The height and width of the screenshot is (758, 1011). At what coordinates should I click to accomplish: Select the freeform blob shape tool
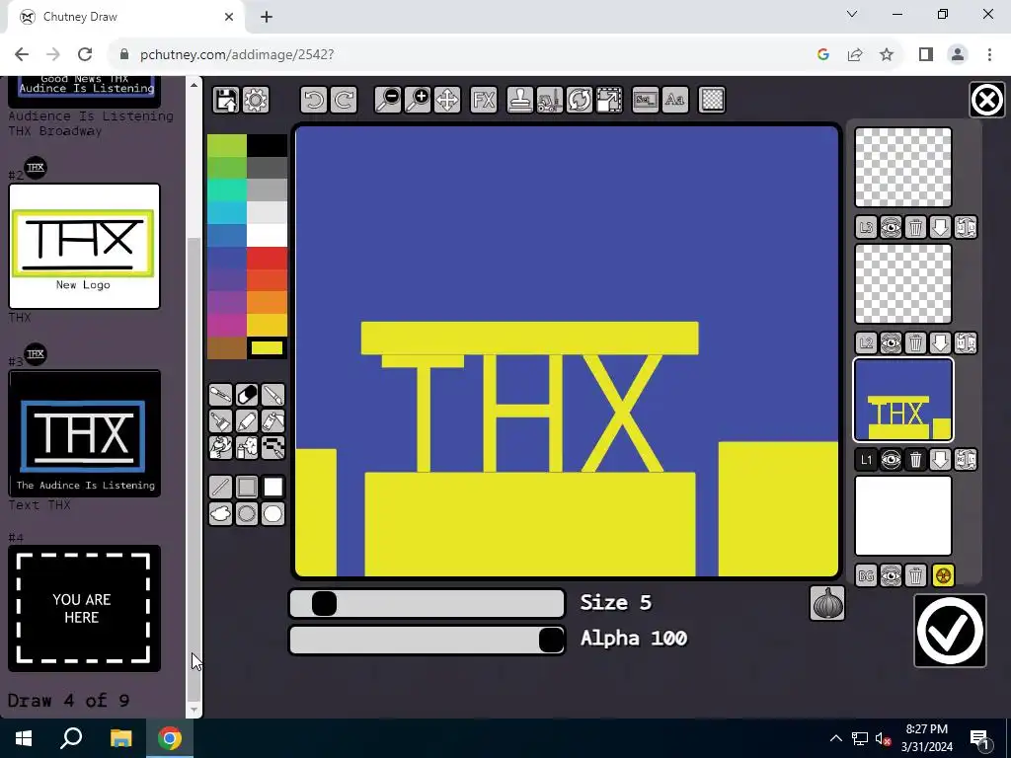pyautogui.click(x=220, y=513)
